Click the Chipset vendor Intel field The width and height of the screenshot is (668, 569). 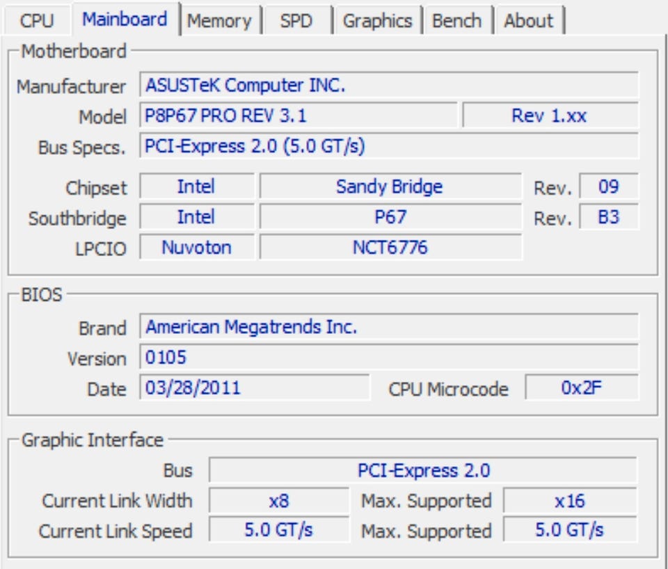[x=196, y=186]
